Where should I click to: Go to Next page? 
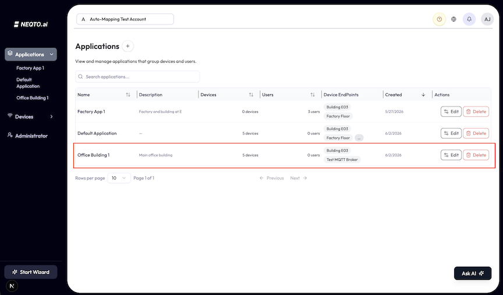298,178
